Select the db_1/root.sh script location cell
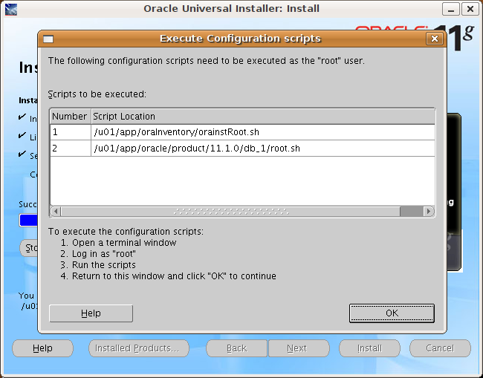 (x=263, y=149)
